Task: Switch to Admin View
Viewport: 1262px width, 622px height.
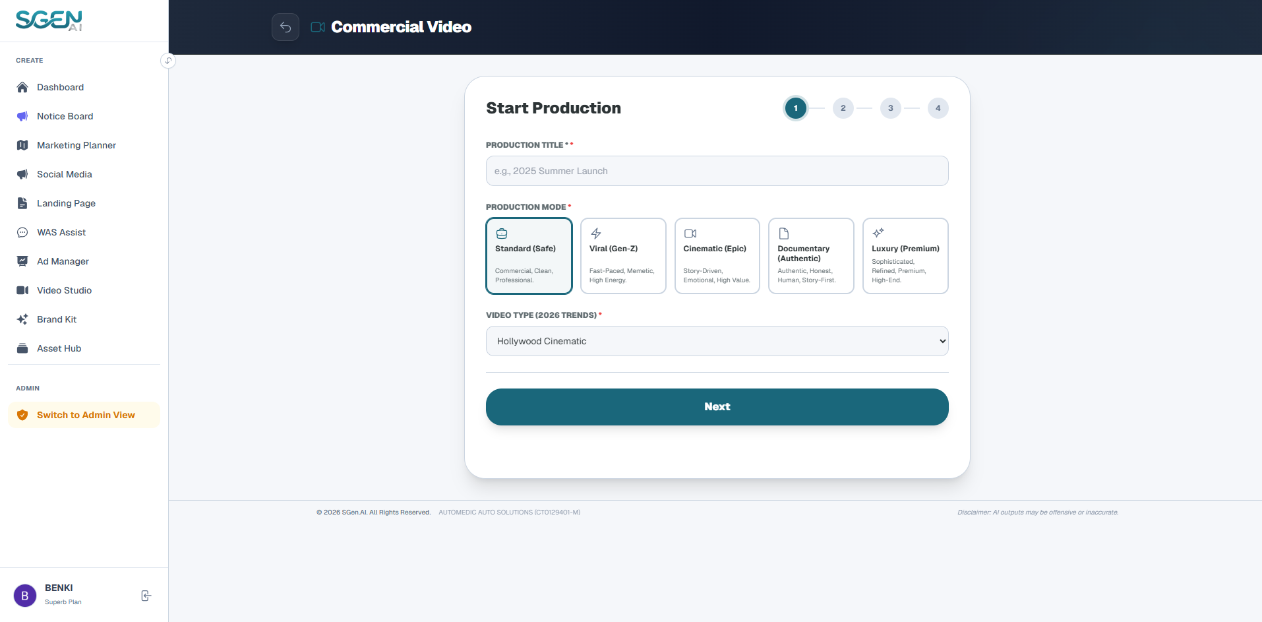Action: click(x=84, y=415)
